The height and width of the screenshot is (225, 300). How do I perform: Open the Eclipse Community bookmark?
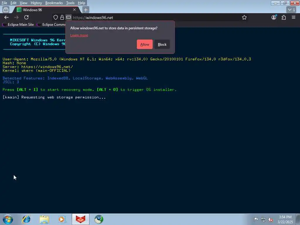(x=51, y=25)
